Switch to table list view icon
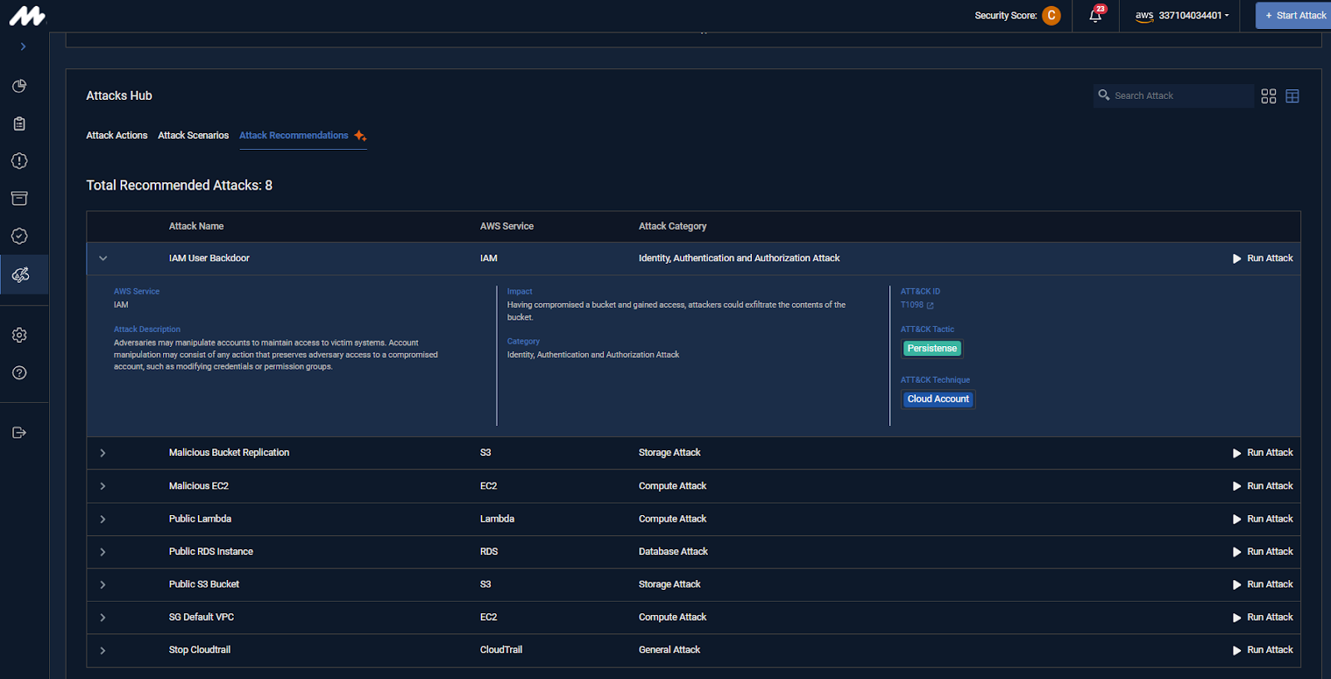This screenshot has height=679, width=1331. (x=1292, y=97)
